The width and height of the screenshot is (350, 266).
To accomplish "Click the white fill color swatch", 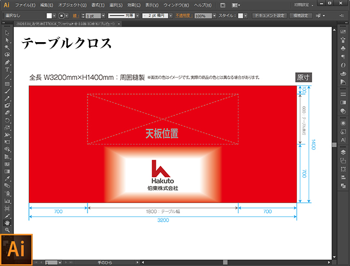I will click(49, 16).
